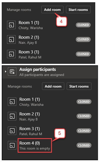Viewport: 101px width, 163px height.
Task: Select lower Room 1 with Chisty, Warisha
Action: 49,101
